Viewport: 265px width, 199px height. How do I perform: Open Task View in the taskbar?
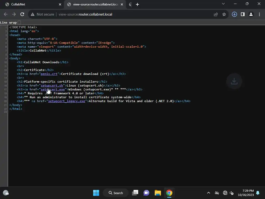coord(135,193)
